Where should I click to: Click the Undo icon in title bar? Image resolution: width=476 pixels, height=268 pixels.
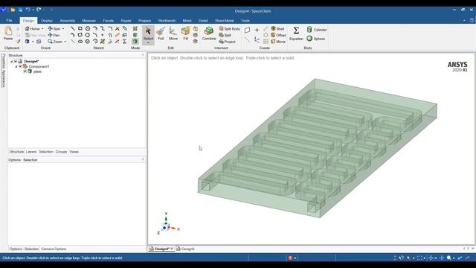(28, 10)
